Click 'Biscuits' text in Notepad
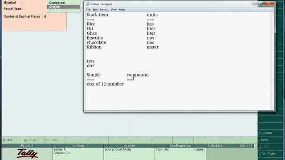The width and height of the screenshot is (285, 160). [x=95, y=38]
